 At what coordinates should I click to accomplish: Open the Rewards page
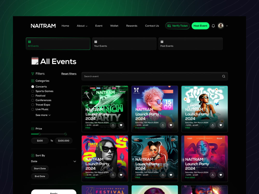tap(132, 26)
